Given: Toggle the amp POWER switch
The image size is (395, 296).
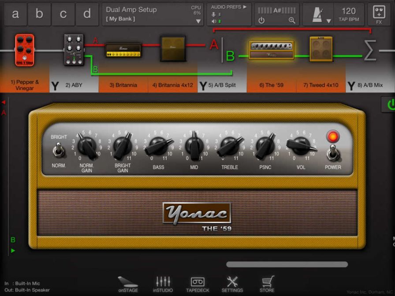Looking at the screenshot, I should click(333, 153).
